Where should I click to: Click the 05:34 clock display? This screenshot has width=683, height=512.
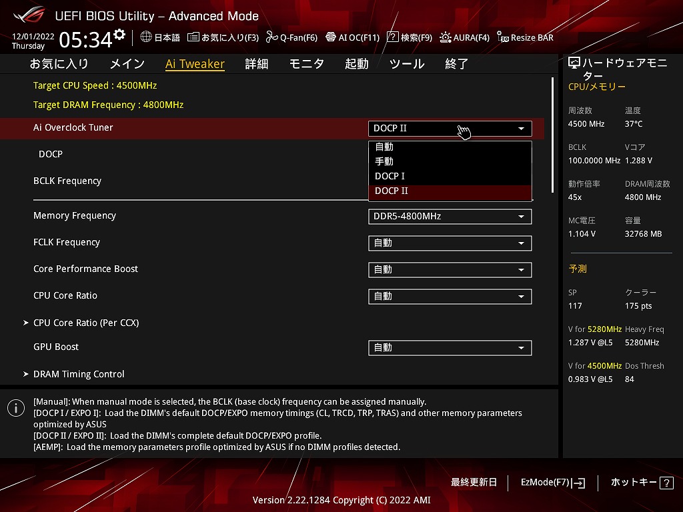pyautogui.click(x=86, y=40)
